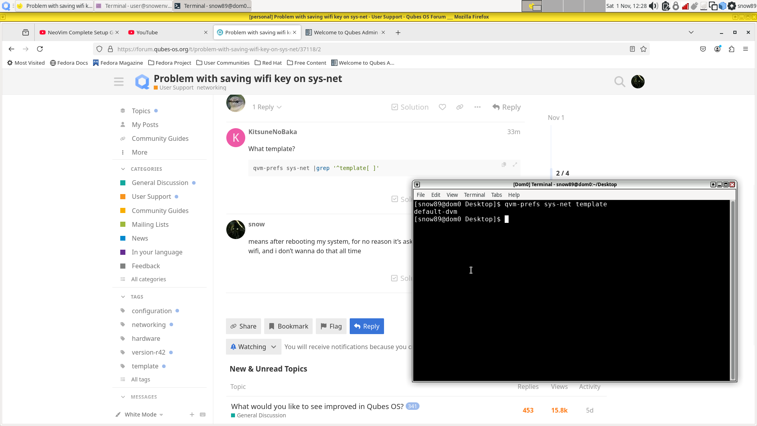Copy the qvm-prefs code block
The width and height of the screenshot is (757, 426).
504,165
